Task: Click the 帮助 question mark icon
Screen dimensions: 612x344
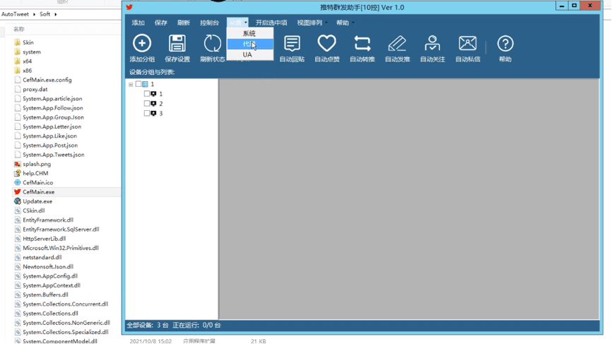Action: [x=505, y=43]
